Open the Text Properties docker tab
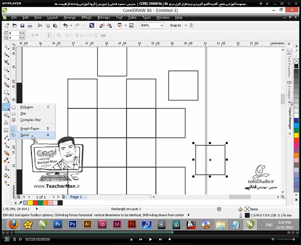The image size is (301, 245). (x=289, y=63)
